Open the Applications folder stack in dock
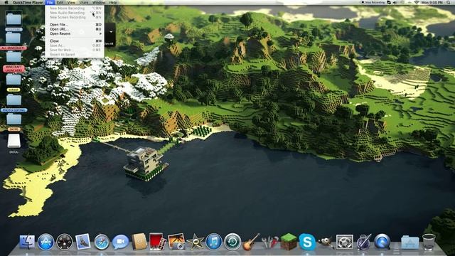The image size is (455, 256). [410, 242]
